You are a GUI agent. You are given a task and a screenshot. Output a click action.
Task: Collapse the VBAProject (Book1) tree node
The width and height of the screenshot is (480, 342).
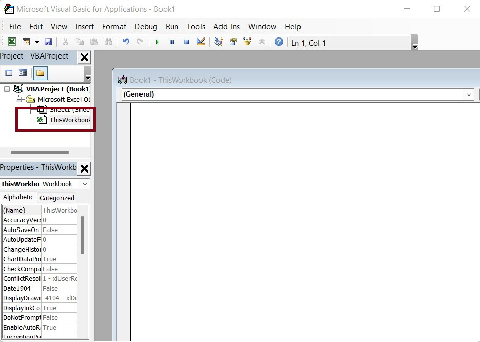tap(7, 89)
